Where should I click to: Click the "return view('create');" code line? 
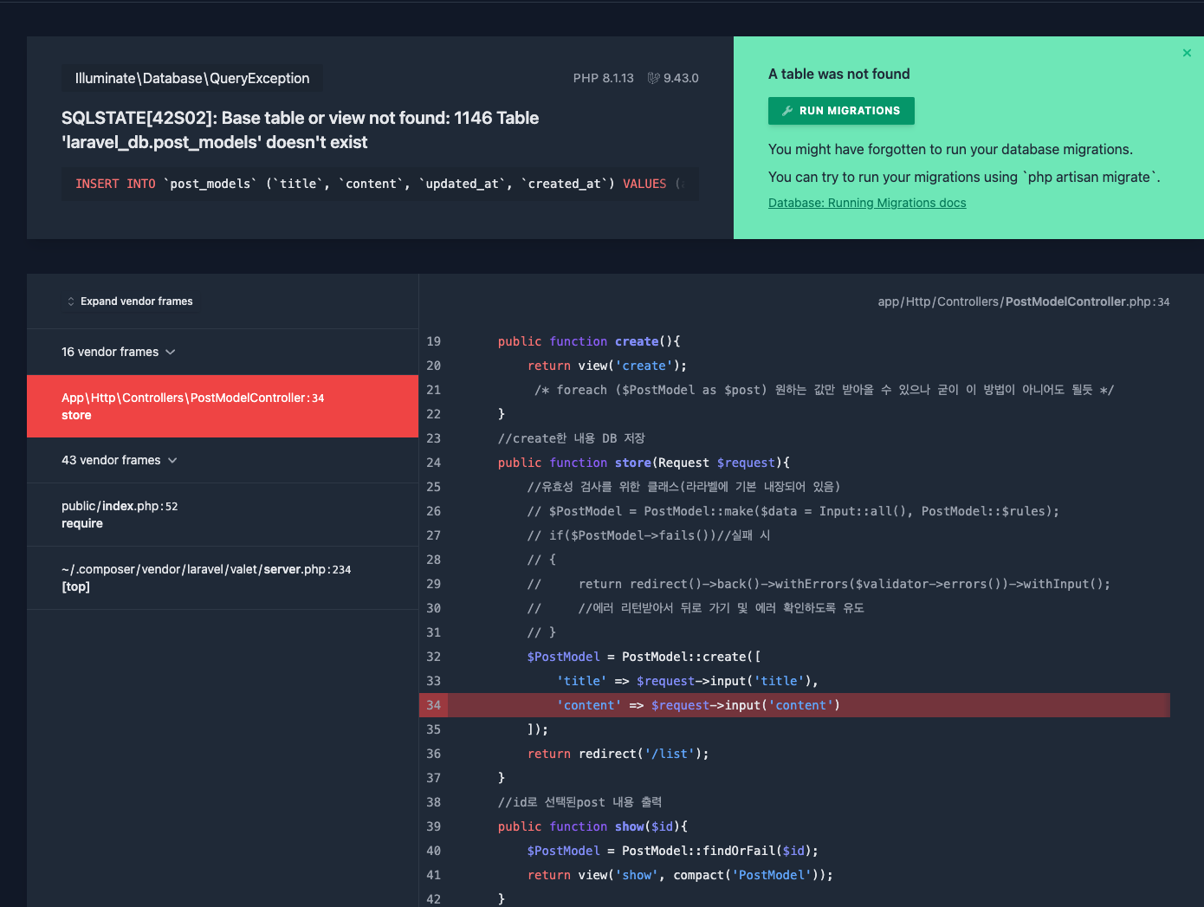[607, 366]
